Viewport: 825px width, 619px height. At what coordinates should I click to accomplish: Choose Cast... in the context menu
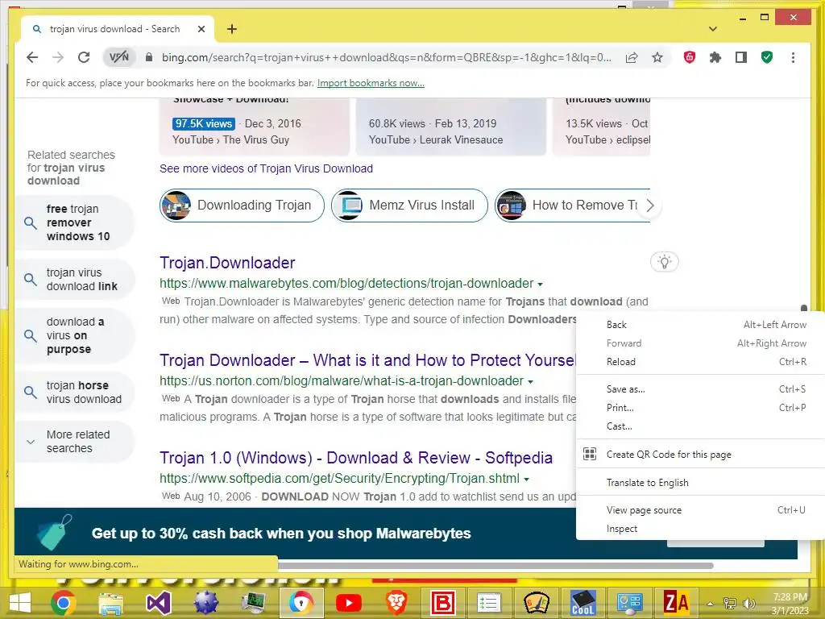(700, 426)
